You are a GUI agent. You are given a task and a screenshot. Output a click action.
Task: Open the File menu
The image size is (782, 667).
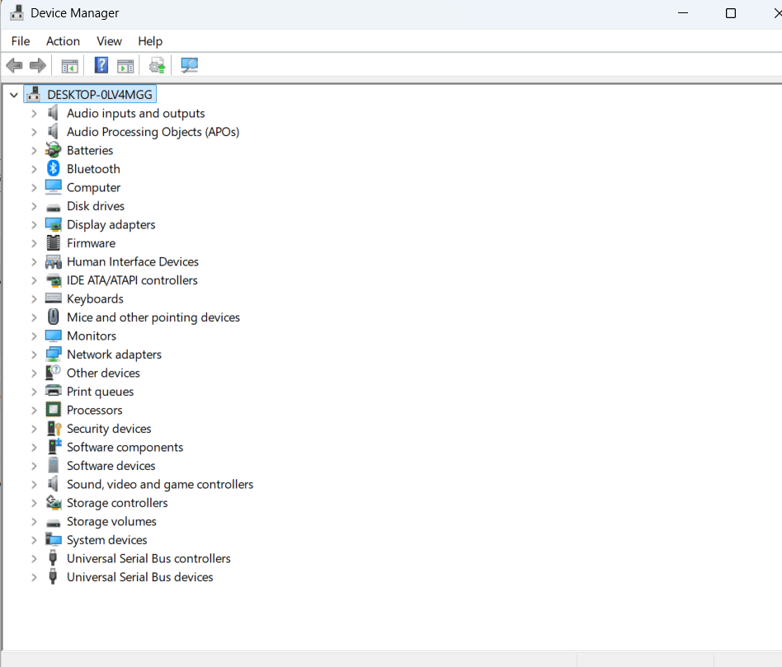[20, 41]
